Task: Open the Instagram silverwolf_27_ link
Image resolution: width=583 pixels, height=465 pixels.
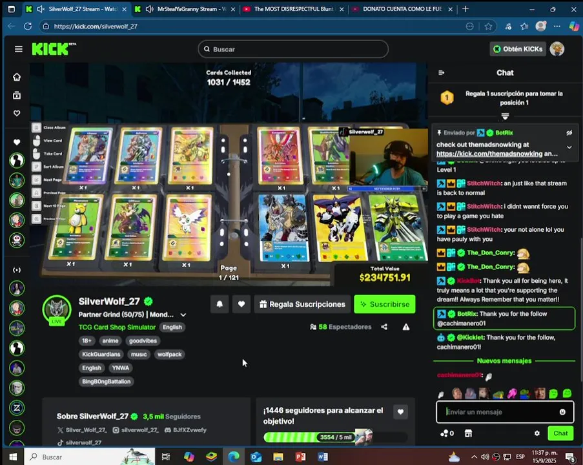Action: (x=136, y=429)
